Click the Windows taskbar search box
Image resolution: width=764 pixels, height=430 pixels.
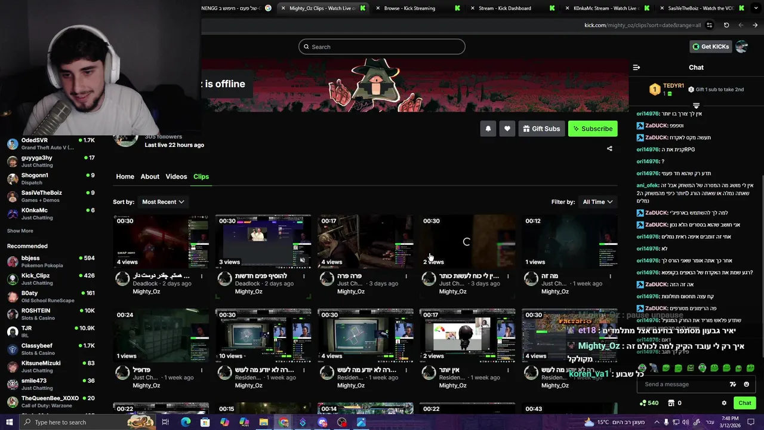coord(88,422)
